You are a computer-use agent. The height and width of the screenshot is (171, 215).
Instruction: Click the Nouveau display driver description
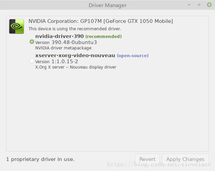point(76,67)
